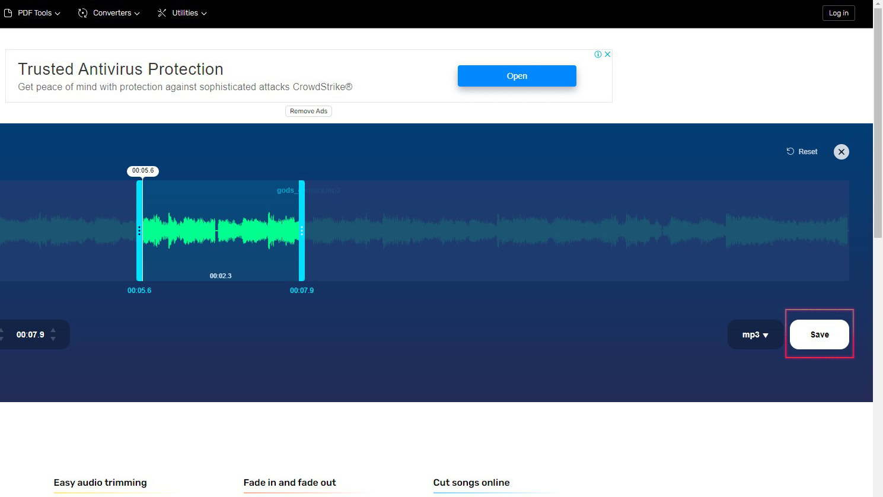
Task: Click the 00:07.9 end time field
Action: [30, 335]
